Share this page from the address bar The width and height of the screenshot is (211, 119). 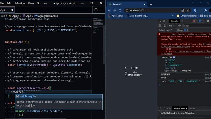pyautogui.click(x=183, y=10)
